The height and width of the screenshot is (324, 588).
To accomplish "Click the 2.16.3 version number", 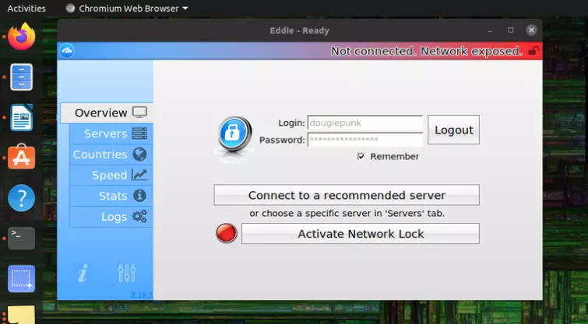I will pyautogui.click(x=142, y=295).
